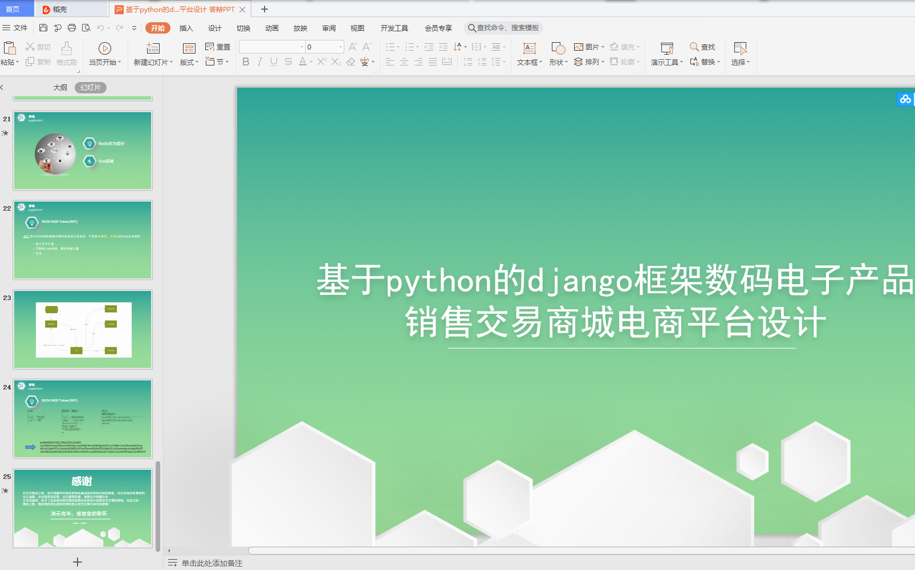This screenshot has width=915, height=570.
Task: Toggle Italic formatting
Action: [x=260, y=61]
